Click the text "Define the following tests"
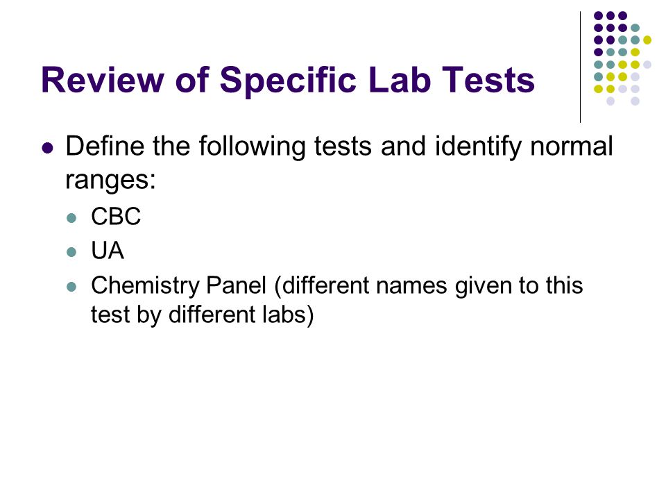Screen dimensions: 666x500 [x=219, y=147]
